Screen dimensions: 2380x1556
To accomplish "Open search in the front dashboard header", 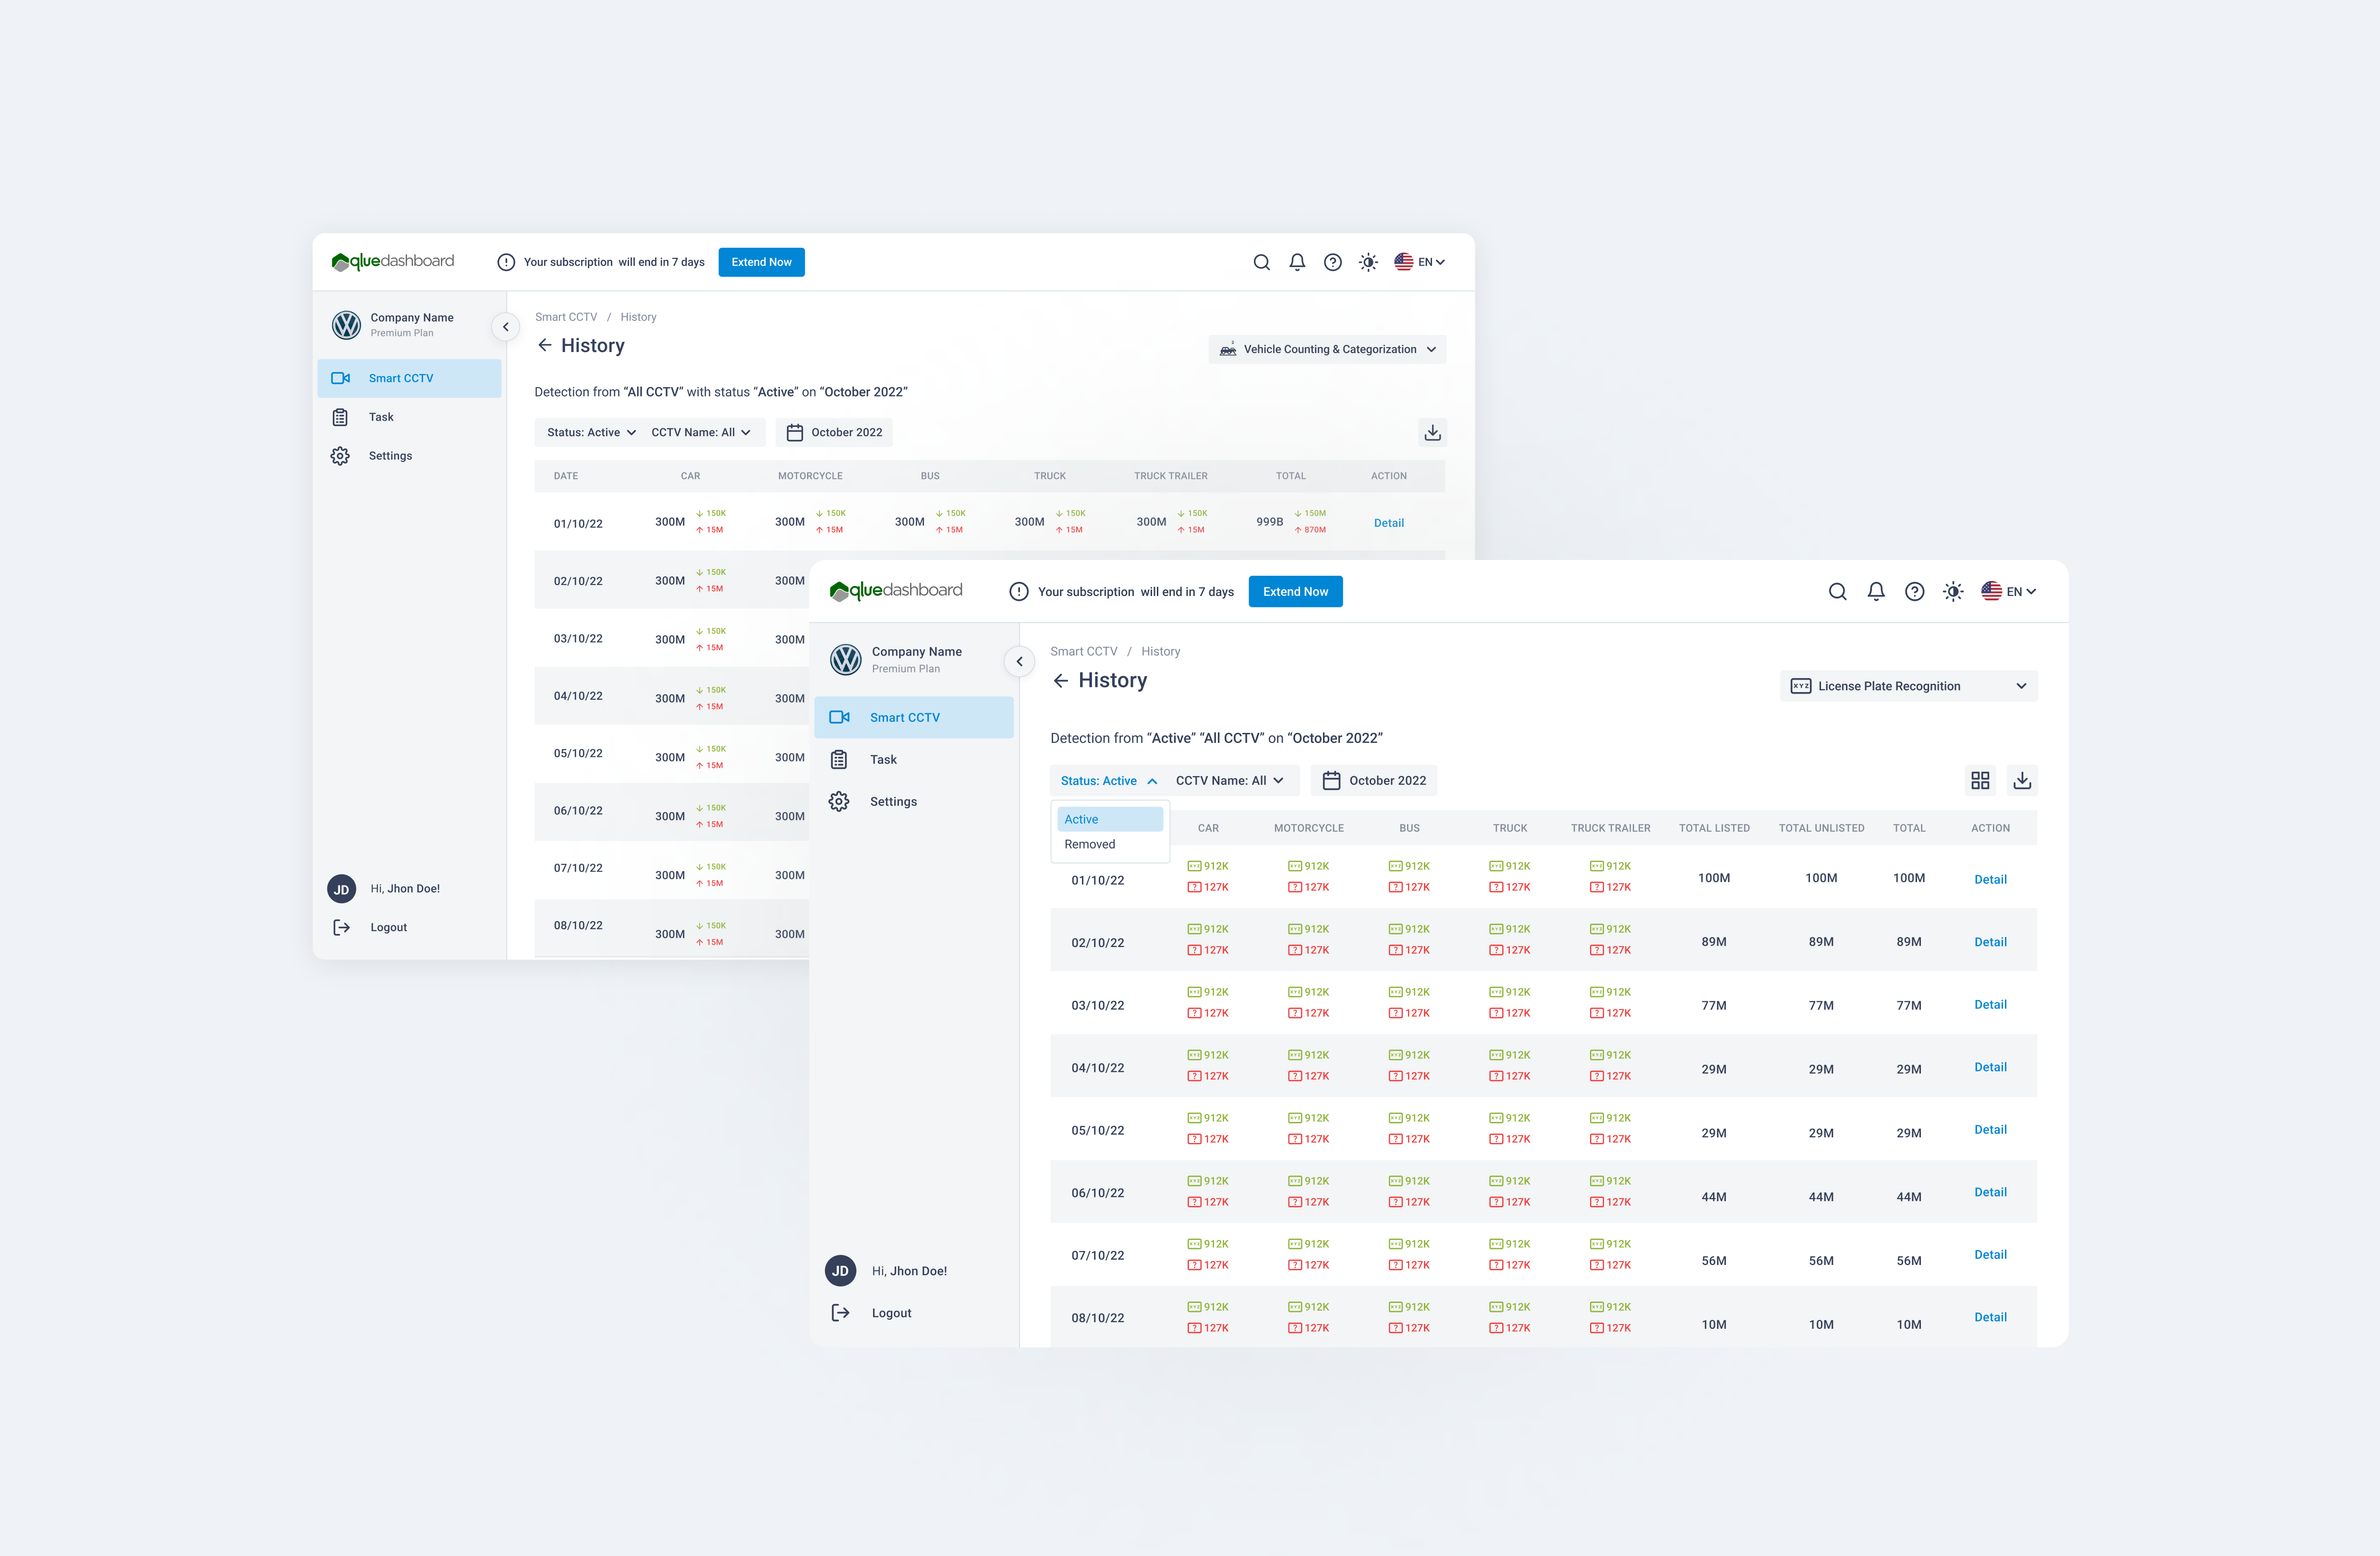I will [1837, 592].
